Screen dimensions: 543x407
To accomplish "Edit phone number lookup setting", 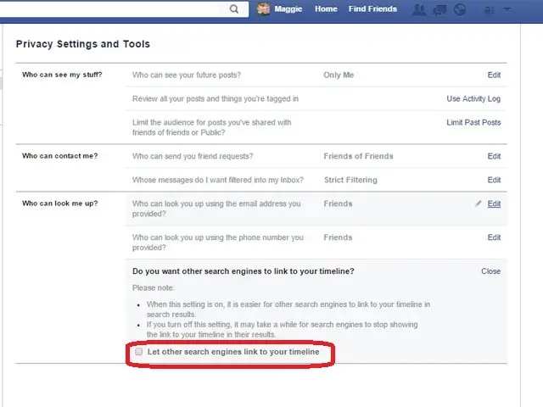I will 494,238.
